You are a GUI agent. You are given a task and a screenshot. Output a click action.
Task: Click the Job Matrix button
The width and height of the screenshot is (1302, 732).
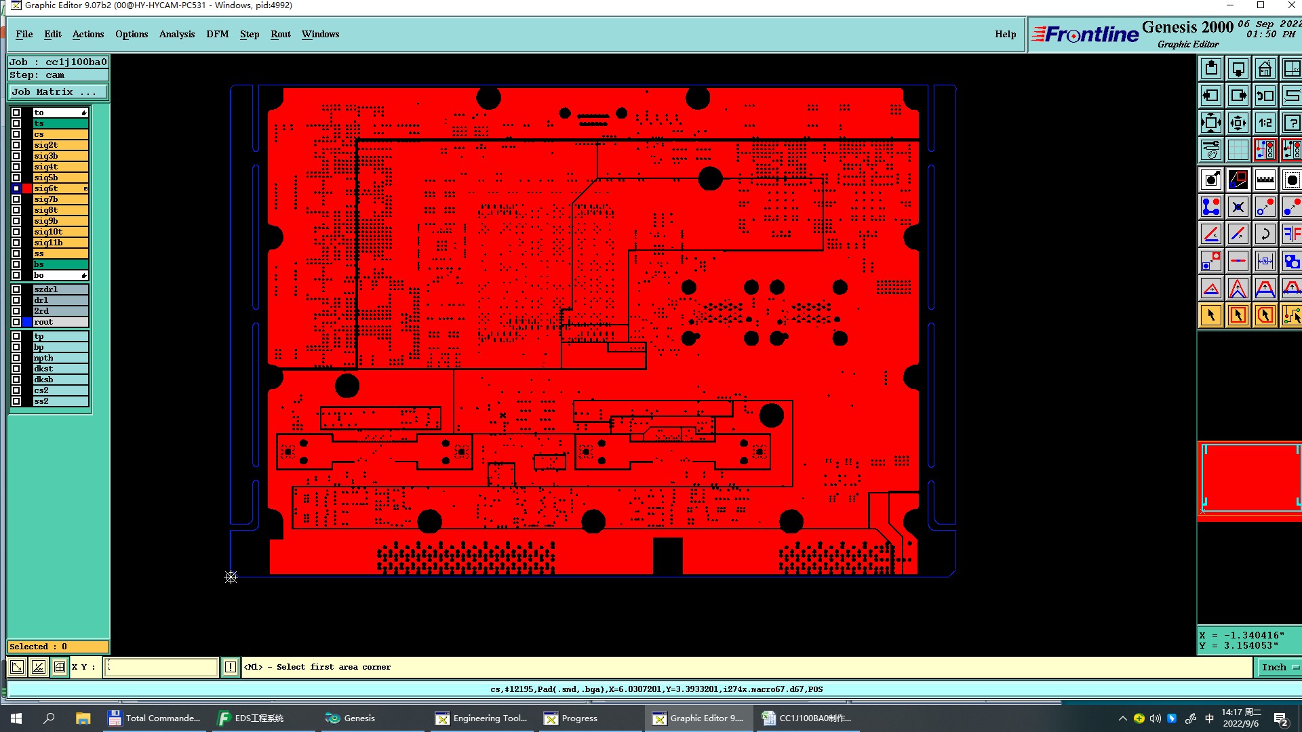coord(58,92)
